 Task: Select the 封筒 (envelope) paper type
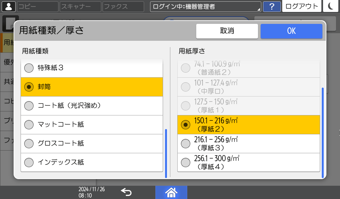[x=92, y=87]
